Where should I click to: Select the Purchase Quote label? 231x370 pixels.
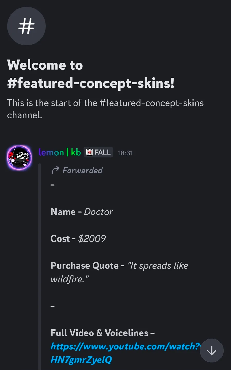pyautogui.click(x=84, y=266)
